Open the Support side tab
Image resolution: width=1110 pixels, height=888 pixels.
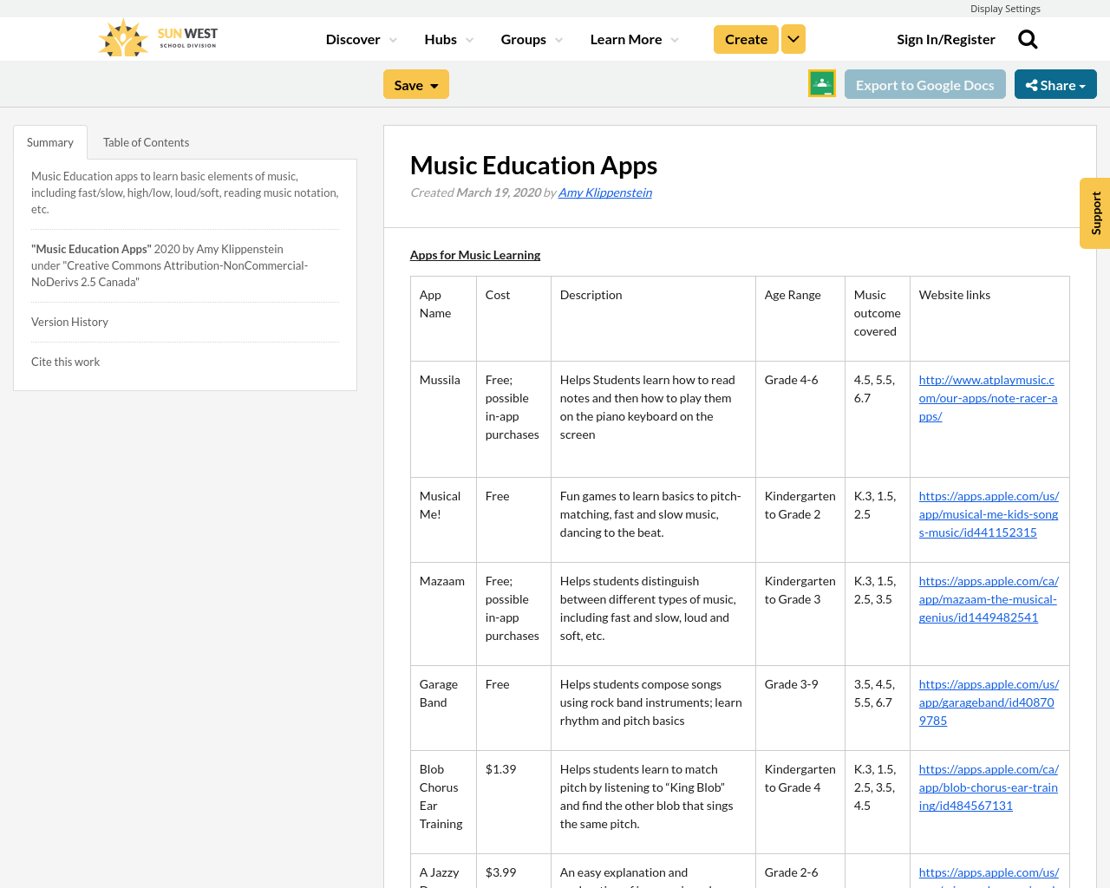click(1095, 213)
